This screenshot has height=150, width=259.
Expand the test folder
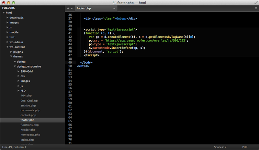pos(7,37)
